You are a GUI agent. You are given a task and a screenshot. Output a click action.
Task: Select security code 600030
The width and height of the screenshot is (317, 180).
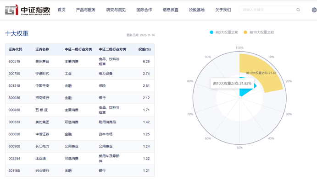coord(14,134)
